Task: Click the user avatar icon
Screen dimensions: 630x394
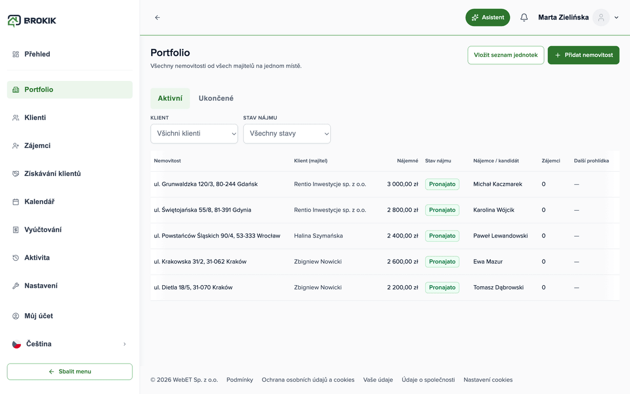Action: tap(601, 17)
